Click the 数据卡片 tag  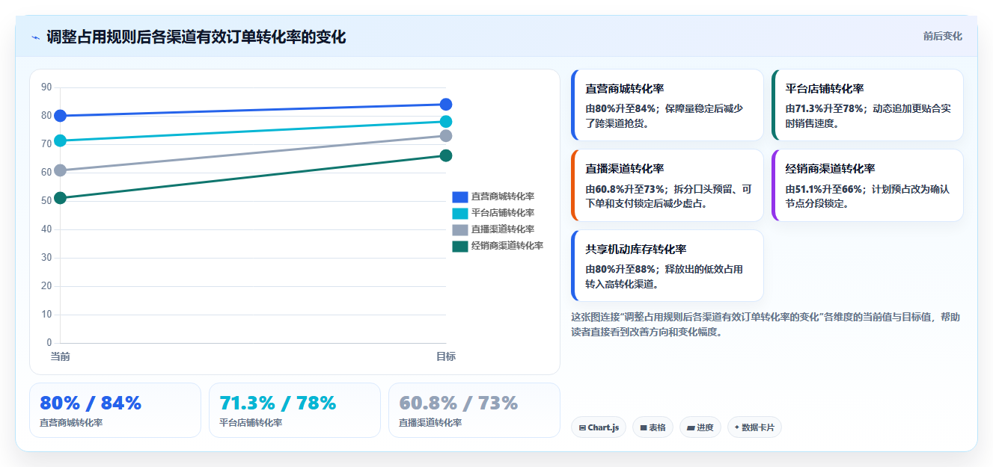pyautogui.click(x=754, y=427)
